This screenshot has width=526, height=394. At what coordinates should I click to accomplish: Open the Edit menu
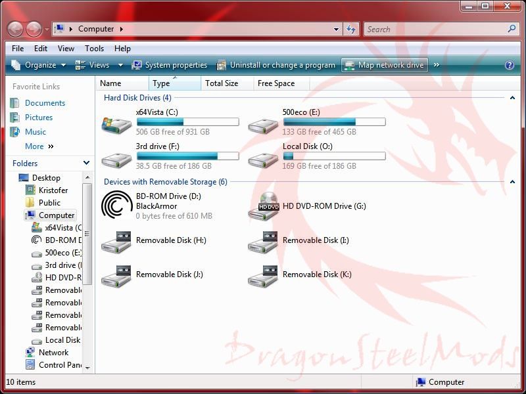(x=41, y=49)
